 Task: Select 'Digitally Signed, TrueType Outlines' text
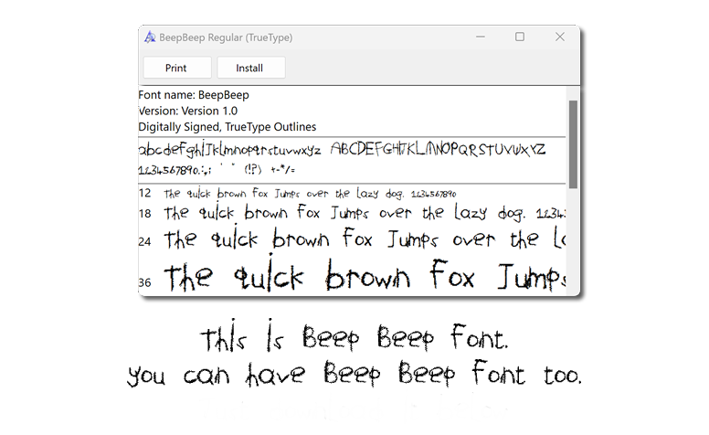pos(228,127)
